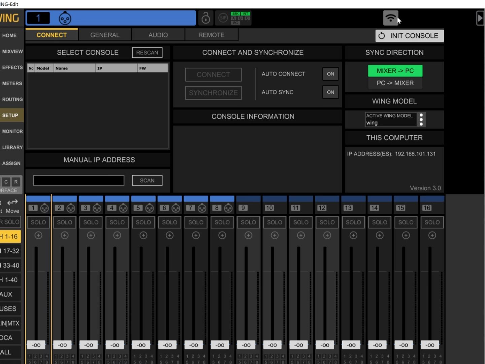The width and height of the screenshot is (485, 364).
Task: Click the manual IP address input field
Action: pos(78,180)
